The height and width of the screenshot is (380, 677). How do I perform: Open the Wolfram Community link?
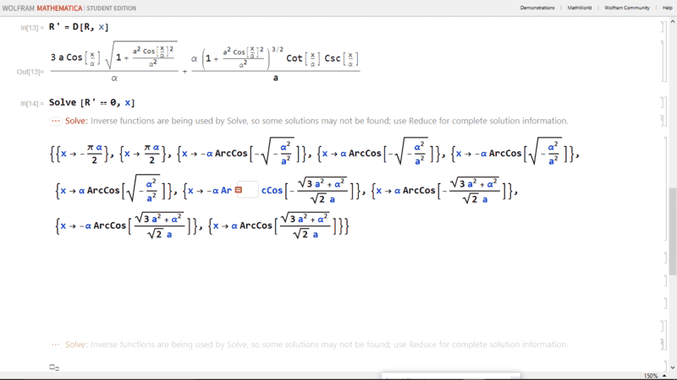pos(627,8)
